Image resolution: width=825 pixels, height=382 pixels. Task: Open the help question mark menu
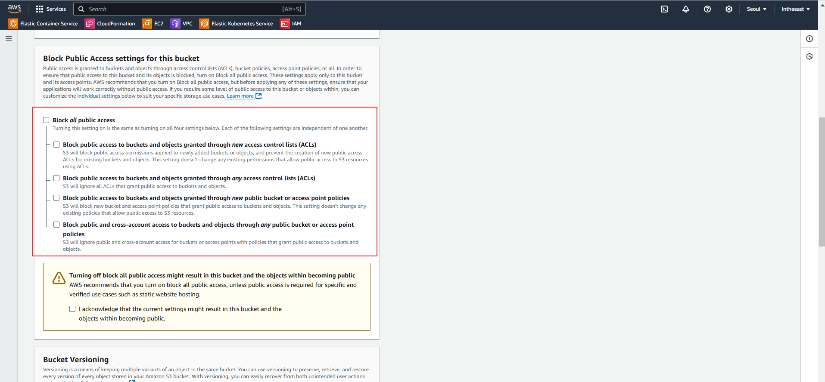point(707,9)
